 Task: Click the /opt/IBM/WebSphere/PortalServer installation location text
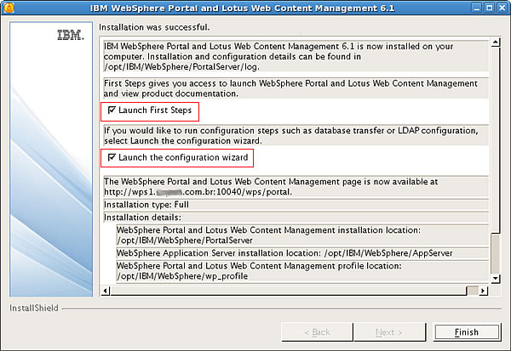(185, 241)
